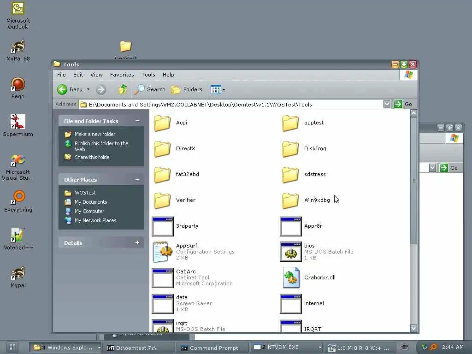The width and height of the screenshot is (472, 354).
Task: Click the Go button in Tools window
Action: click(403, 104)
